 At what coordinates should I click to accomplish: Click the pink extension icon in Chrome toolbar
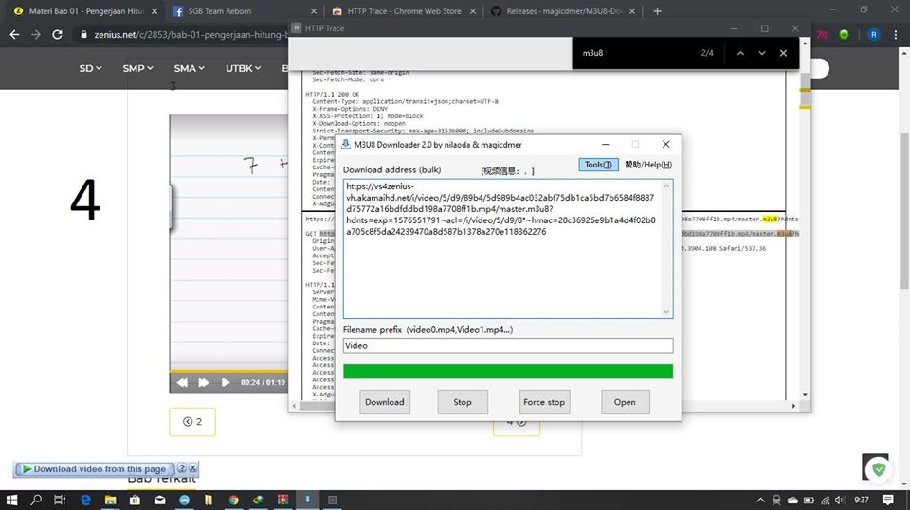pos(823,35)
